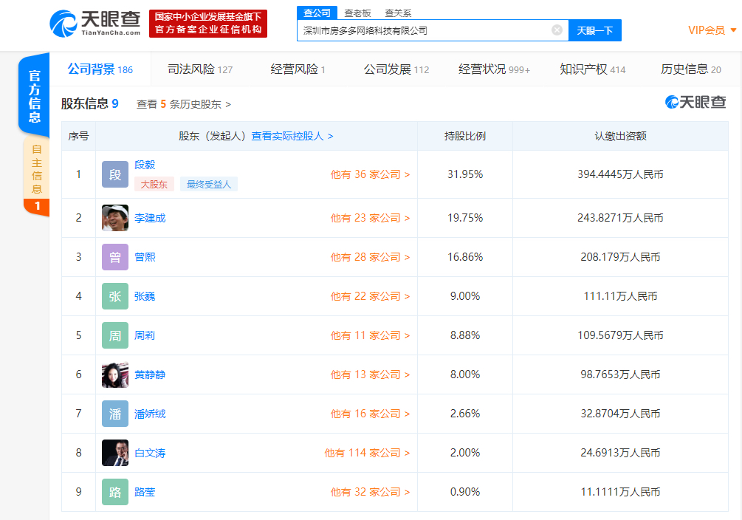Viewport: 742px width, 520px height.
Task: Click the 潘 avatar icon
Action: click(x=115, y=414)
